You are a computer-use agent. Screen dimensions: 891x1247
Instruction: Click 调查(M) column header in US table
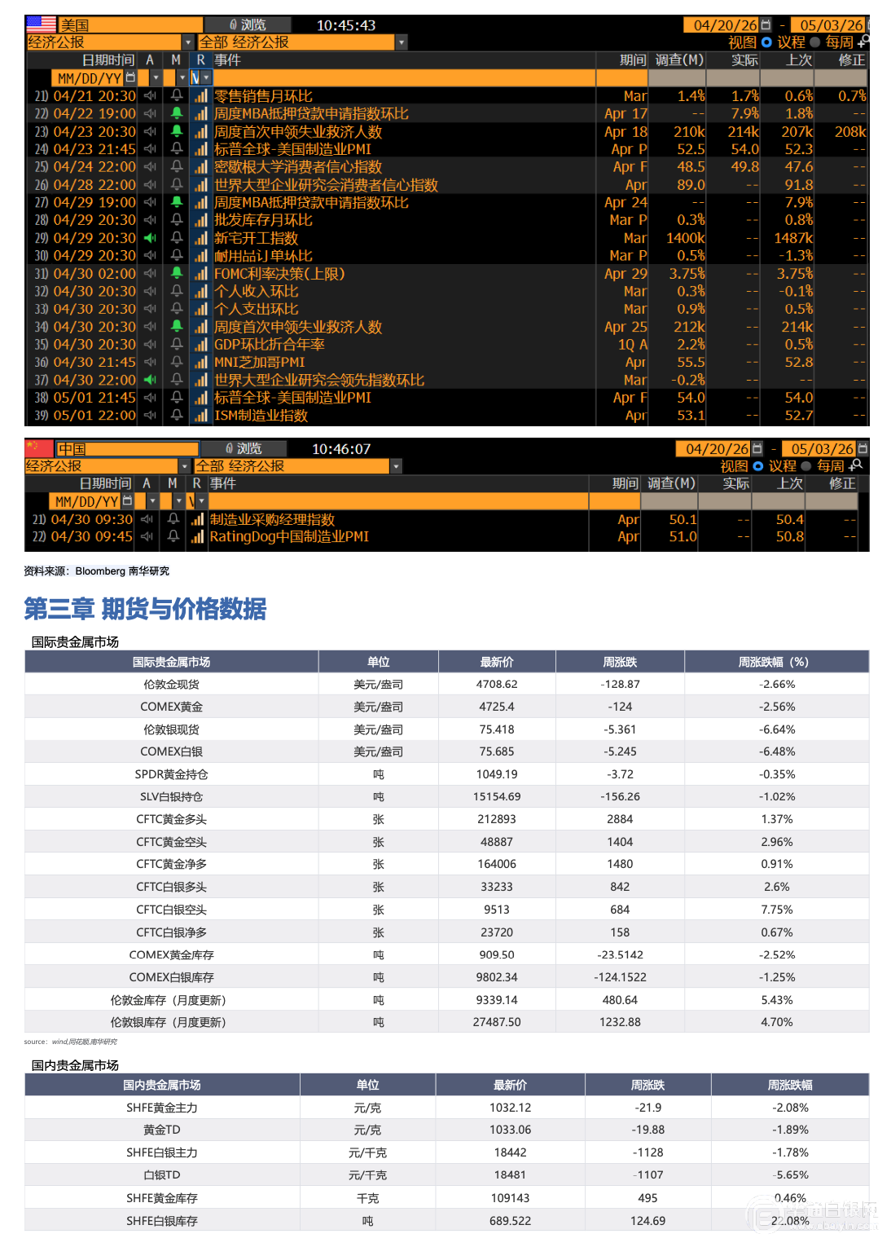pyautogui.click(x=679, y=60)
